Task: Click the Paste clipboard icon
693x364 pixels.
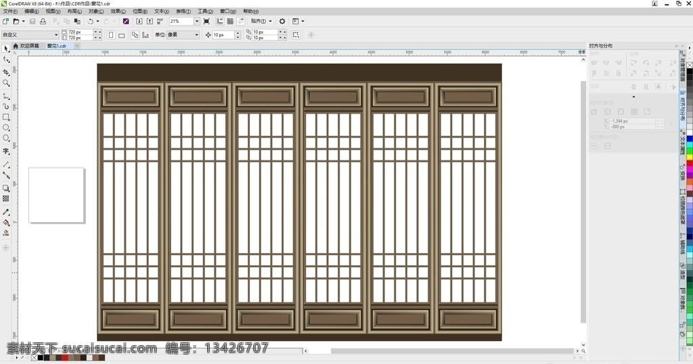Action: [x=77, y=21]
